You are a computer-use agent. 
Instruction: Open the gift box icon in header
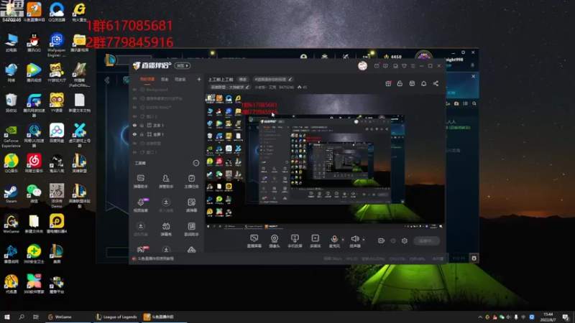(x=388, y=83)
